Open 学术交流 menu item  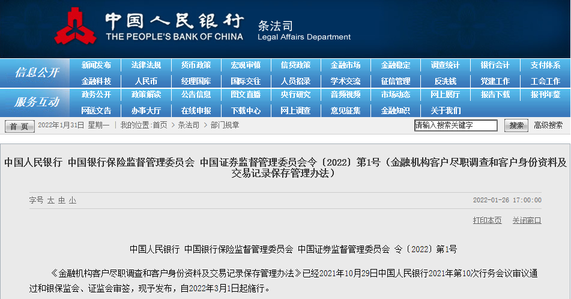coord(346,81)
